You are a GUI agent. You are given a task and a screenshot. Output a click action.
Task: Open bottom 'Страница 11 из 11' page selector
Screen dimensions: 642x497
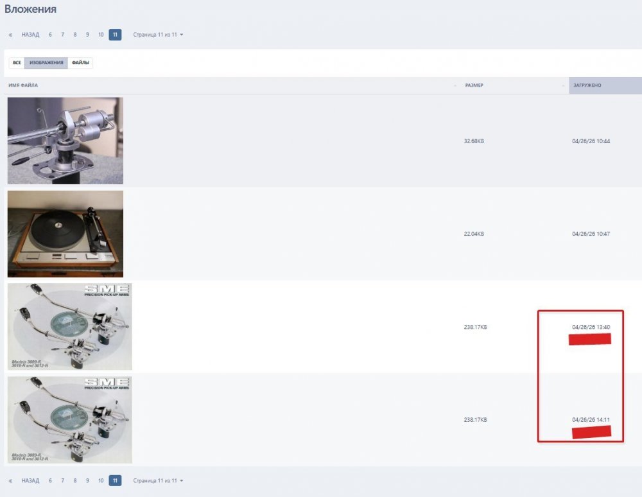click(x=158, y=480)
